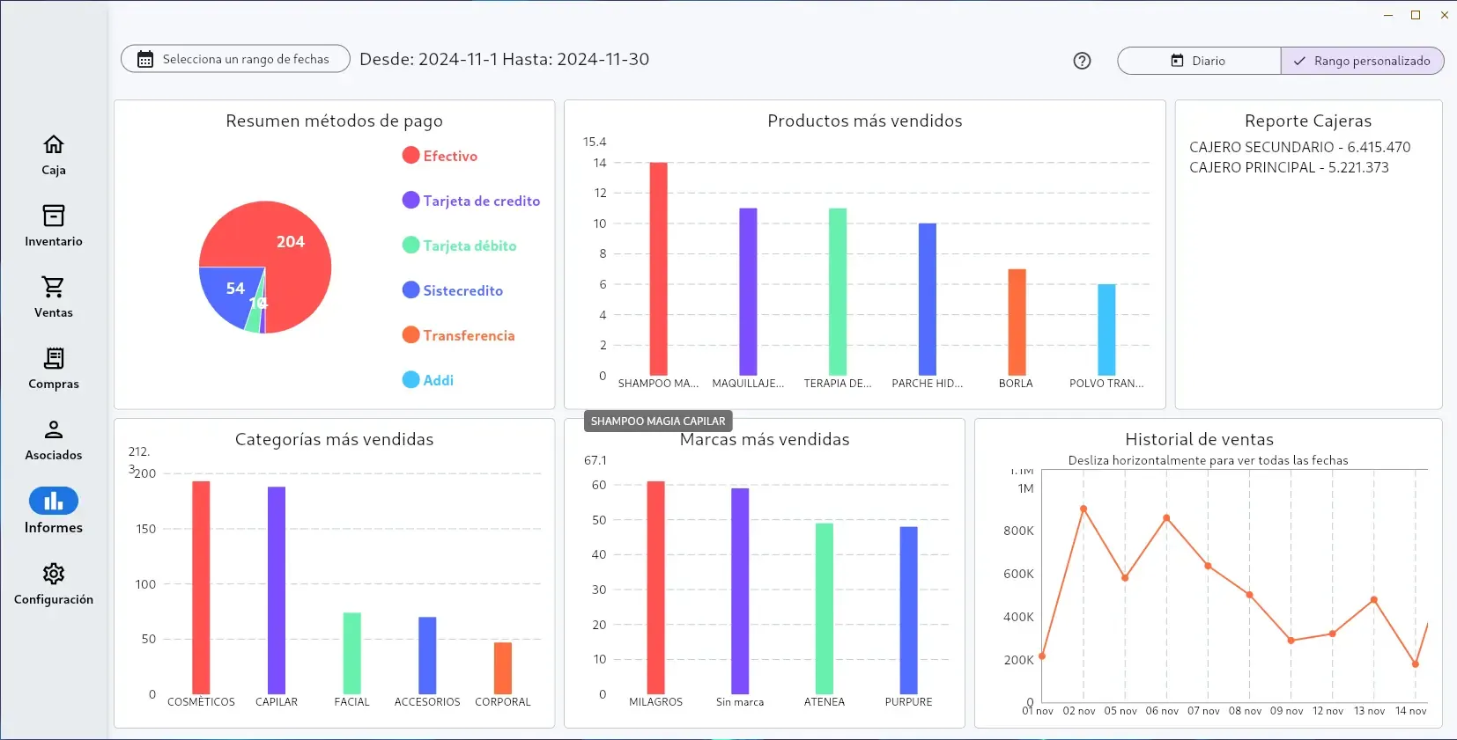Viewport: 1457px width, 740px height.
Task: Click the MILAGROS brand bar
Action: point(655,588)
